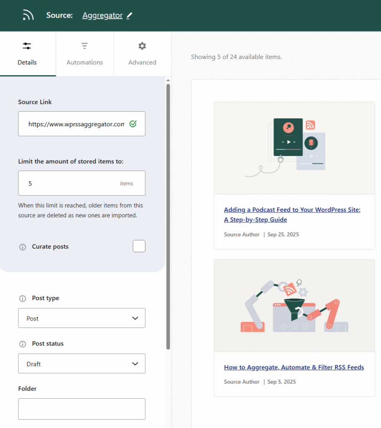Switch to the Automations tab
Image resolution: width=381 pixels, height=428 pixels.
point(84,54)
